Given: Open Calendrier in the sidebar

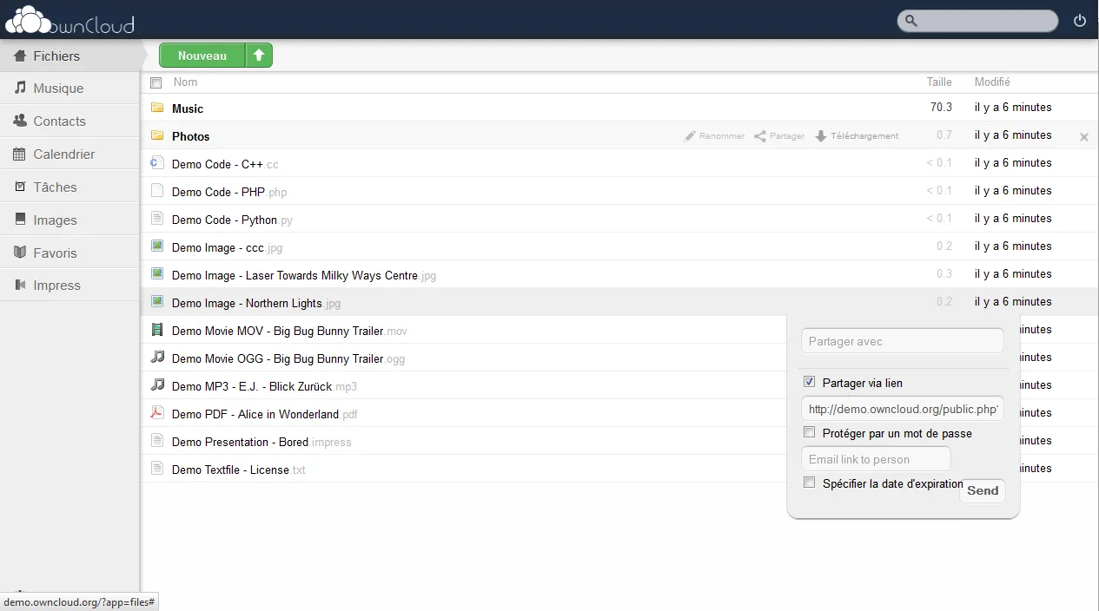Looking at the screenshot, I should 70,154.
